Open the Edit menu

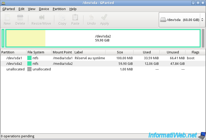coord(21,9)
